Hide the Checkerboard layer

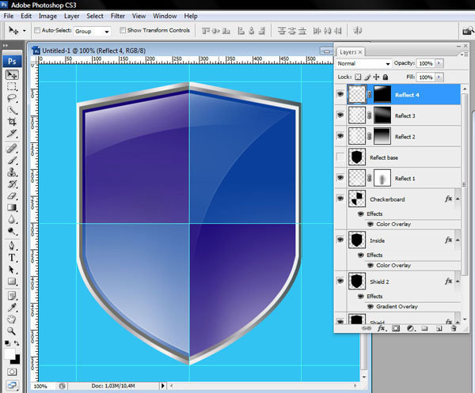[x=340, y=198]
